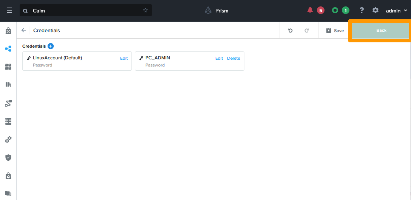Open the hamburger main menu

coord(9,11)
